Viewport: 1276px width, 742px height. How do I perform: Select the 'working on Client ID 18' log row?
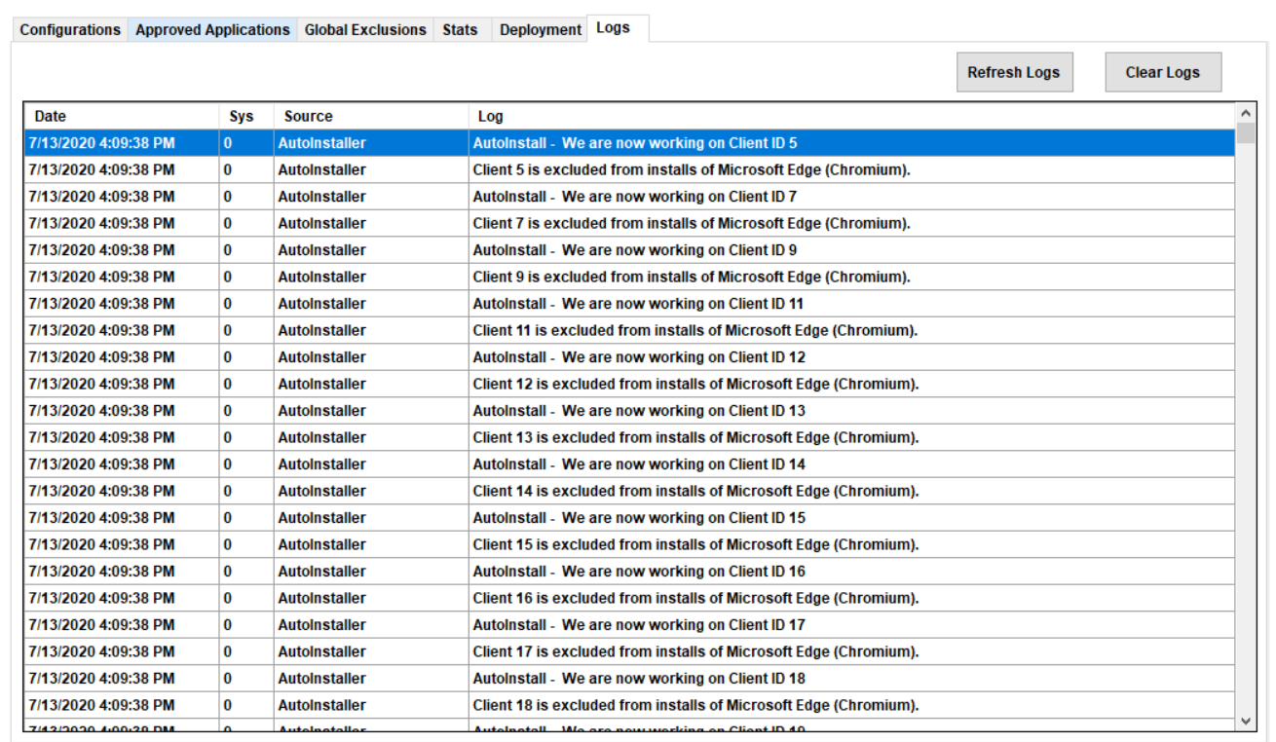pyautogui.click(x=639, y=679)
